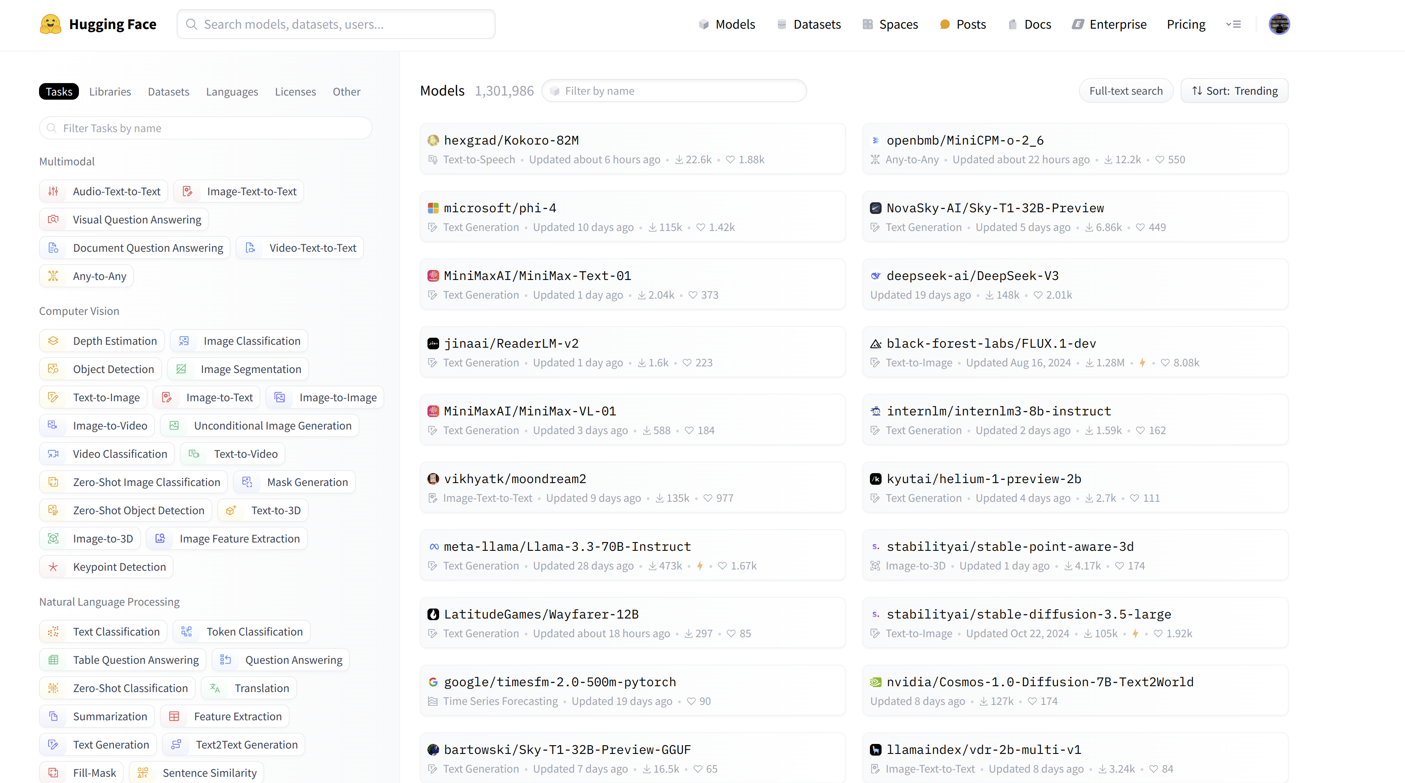Open Docs in top navigation

click(x=1029, y=24)
